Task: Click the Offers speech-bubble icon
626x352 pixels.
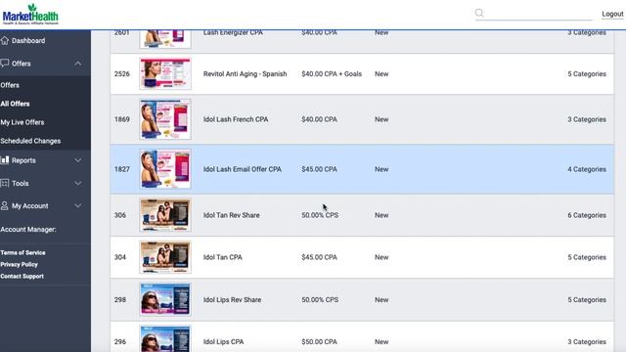Action: [x=4, y=63]
